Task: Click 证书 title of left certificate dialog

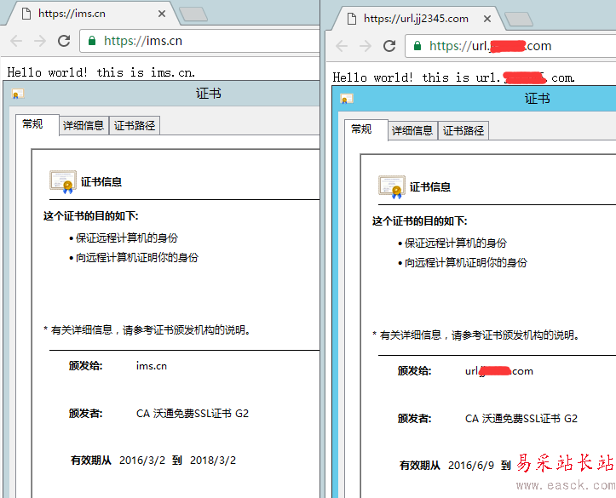Action: (x=209, y=94)
